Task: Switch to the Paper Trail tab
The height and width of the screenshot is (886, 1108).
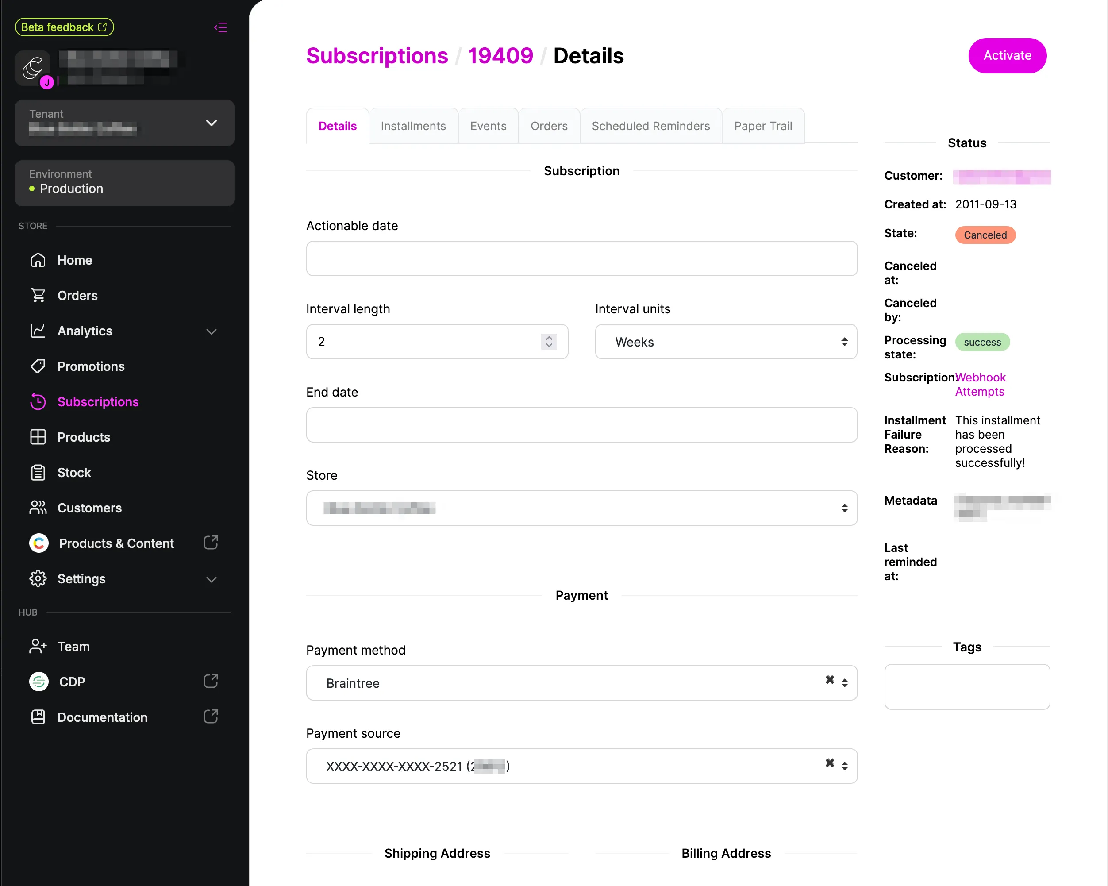Action: tap(763, 126)
